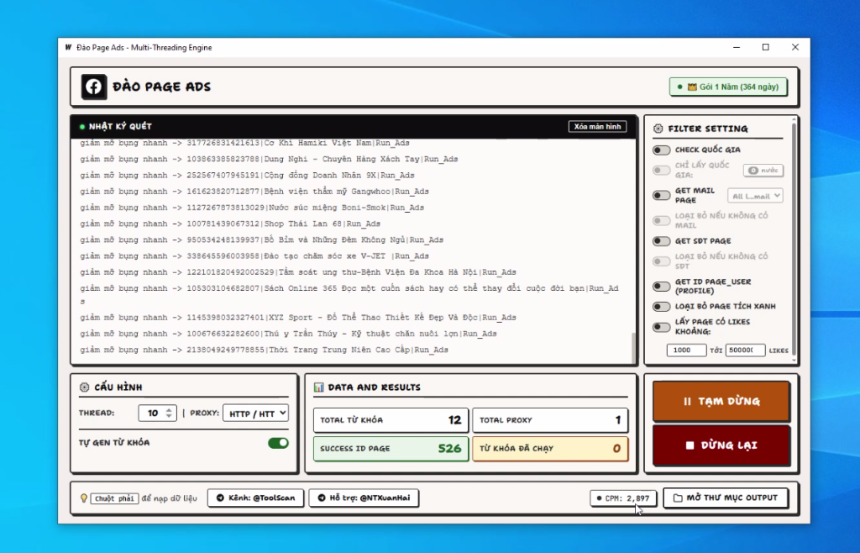Image resolution: width=860 pixels, height=553 pixels.
Task: Increase Thread count with the up arrow
Action: coord(169,409)
